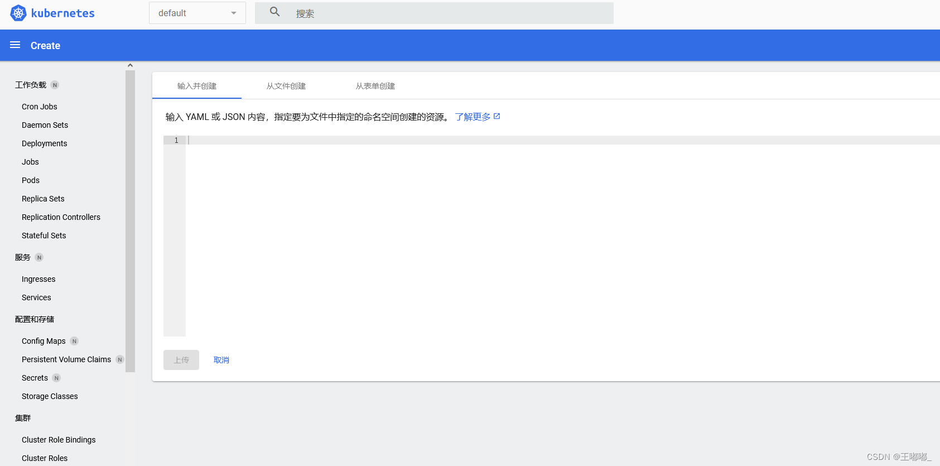Go to Persistent Volume Claims

pyautogui.click(x=66, y=359)
